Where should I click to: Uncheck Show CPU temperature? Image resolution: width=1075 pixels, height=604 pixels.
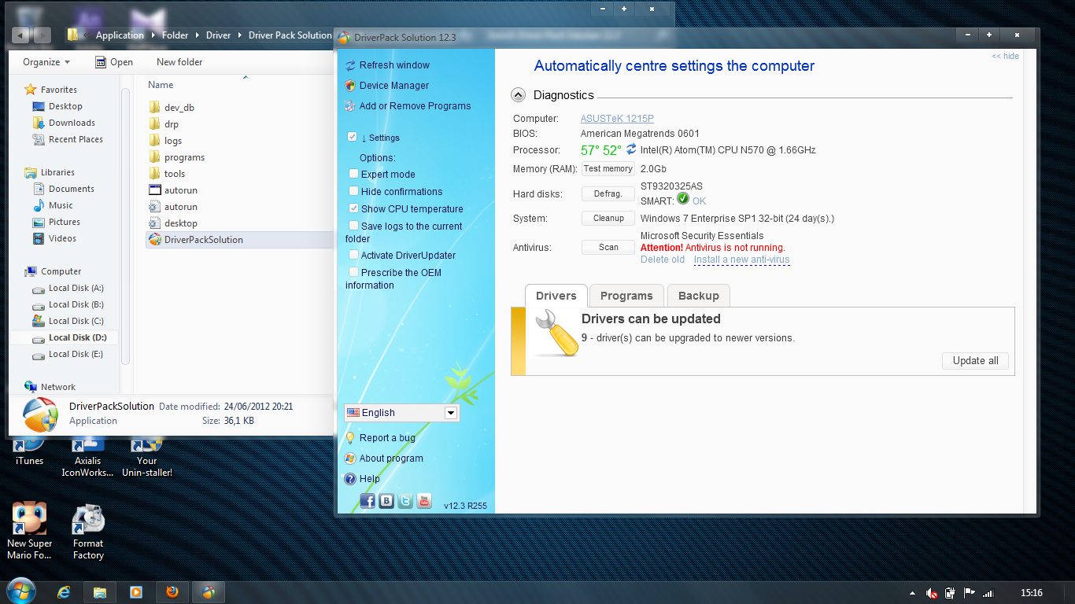(353, 208)
